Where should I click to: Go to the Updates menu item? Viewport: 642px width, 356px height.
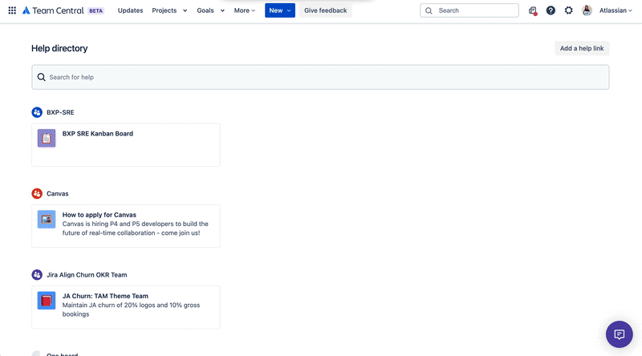(x=130, y=10)
